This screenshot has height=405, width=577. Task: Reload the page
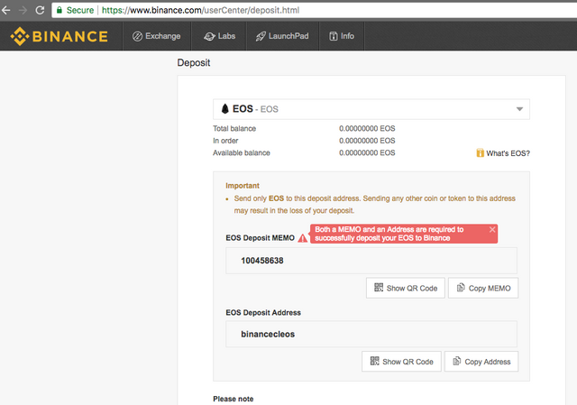coord(40,10)
